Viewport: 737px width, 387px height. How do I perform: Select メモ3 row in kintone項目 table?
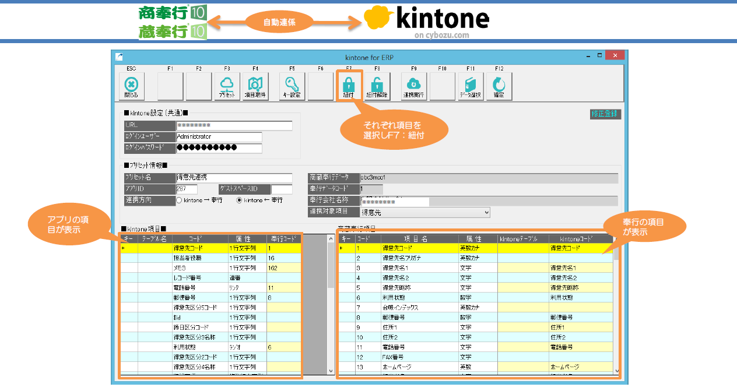click(211, 268)
